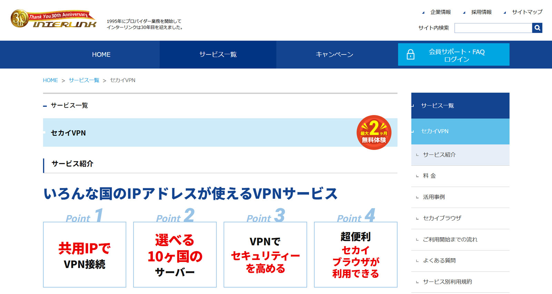Click the サービス一覧 section label above content
Viewport: 552px width, 294px height.
coord(69,105)
